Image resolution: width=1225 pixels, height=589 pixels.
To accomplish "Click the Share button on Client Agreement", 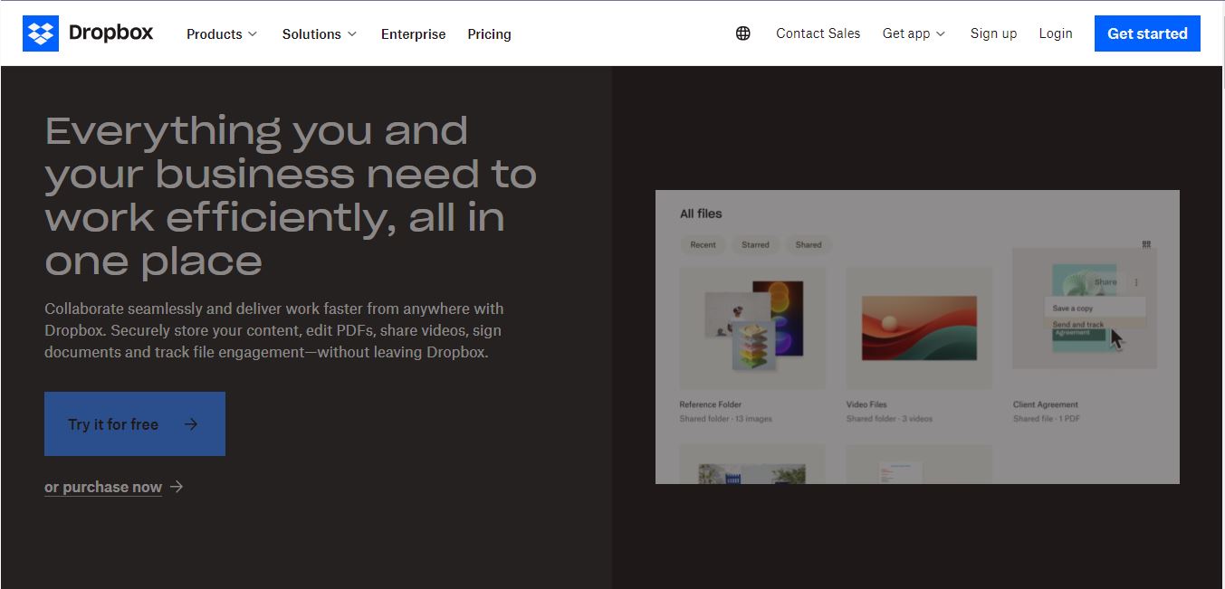I will coord(1105,282).
